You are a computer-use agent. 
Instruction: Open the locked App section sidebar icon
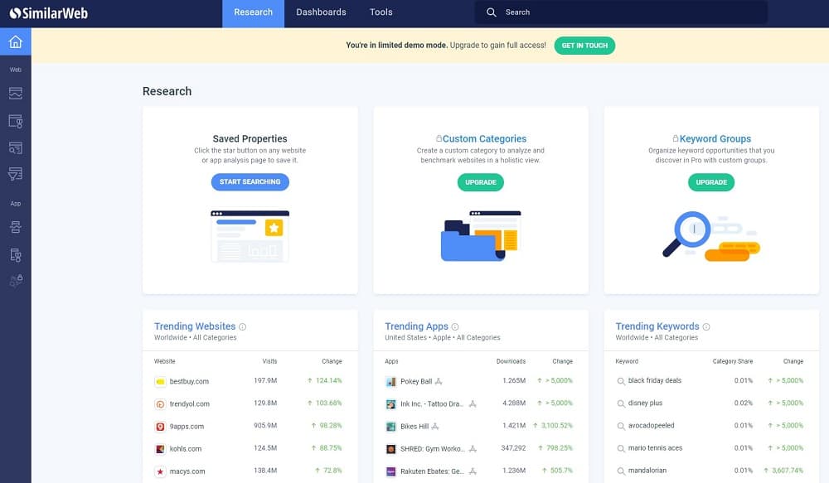[16, 281]
